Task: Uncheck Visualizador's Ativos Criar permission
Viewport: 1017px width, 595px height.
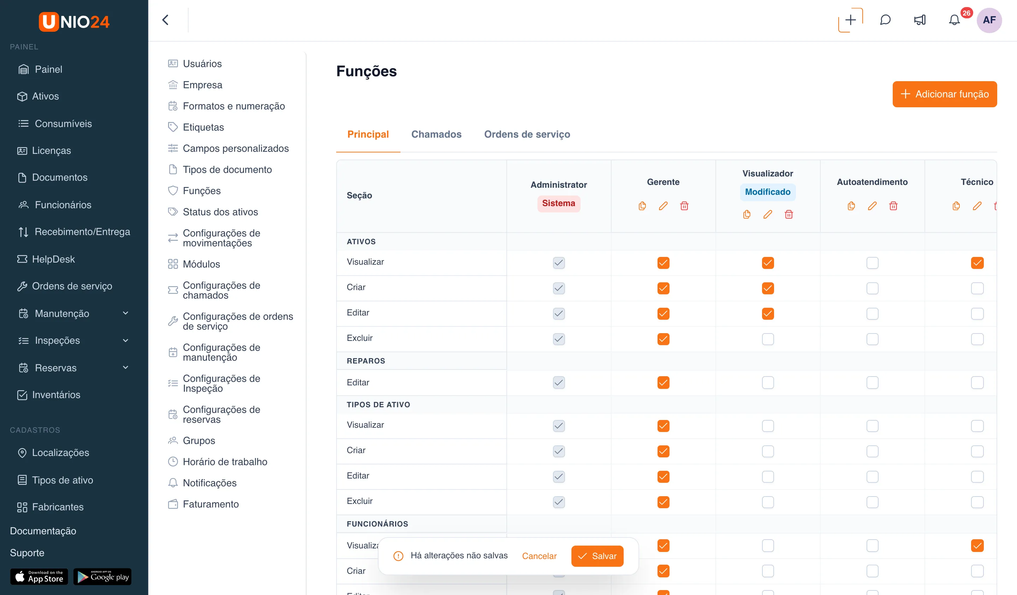Action: (768, 288)
